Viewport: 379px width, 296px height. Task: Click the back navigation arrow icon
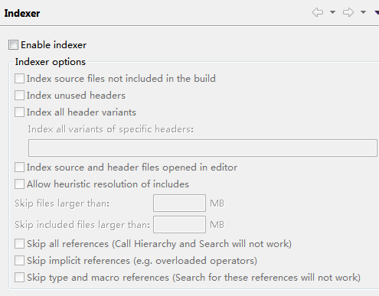318,12
